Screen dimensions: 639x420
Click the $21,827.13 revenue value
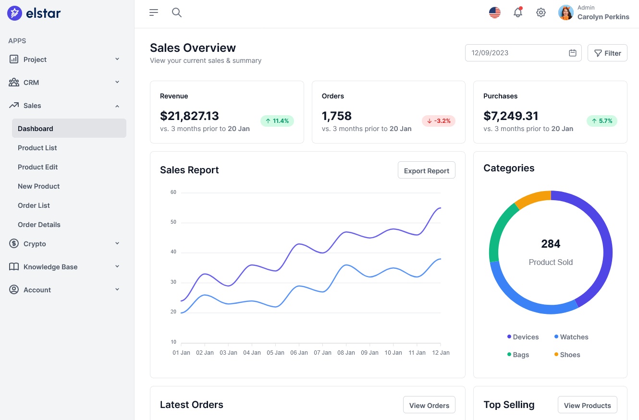tap(189, 116)
